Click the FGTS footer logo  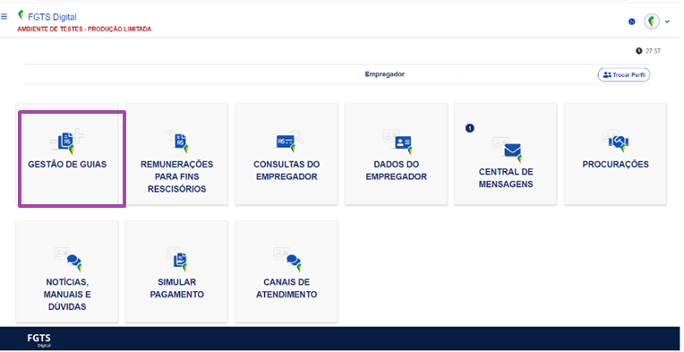(38, 339)
